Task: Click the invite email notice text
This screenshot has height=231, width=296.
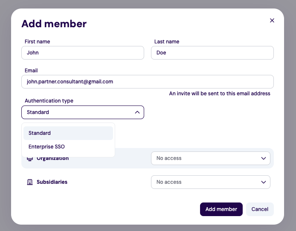Action: [x=220, y=94]
